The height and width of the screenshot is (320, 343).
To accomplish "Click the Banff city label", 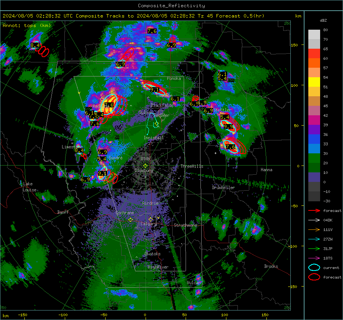I will (63, 212).
